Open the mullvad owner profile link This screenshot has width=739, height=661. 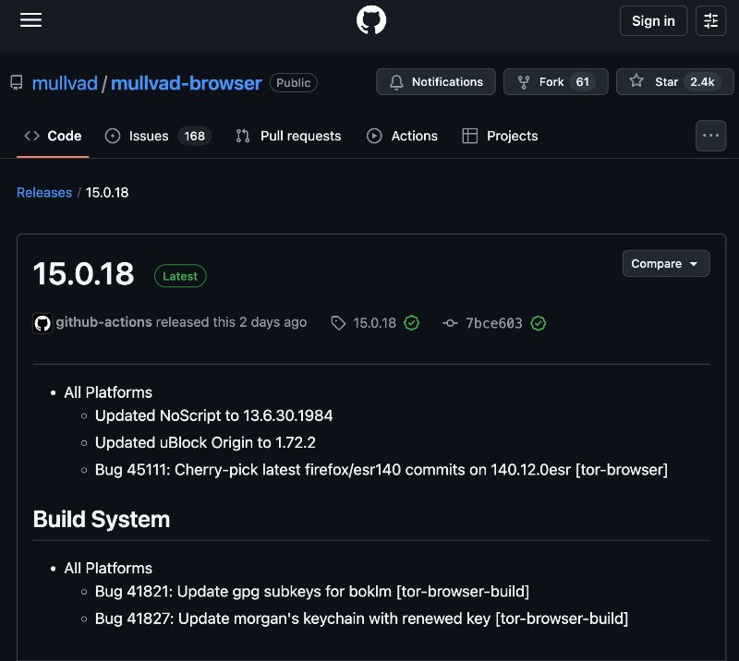pyautogui.click(x=65, y=83)
